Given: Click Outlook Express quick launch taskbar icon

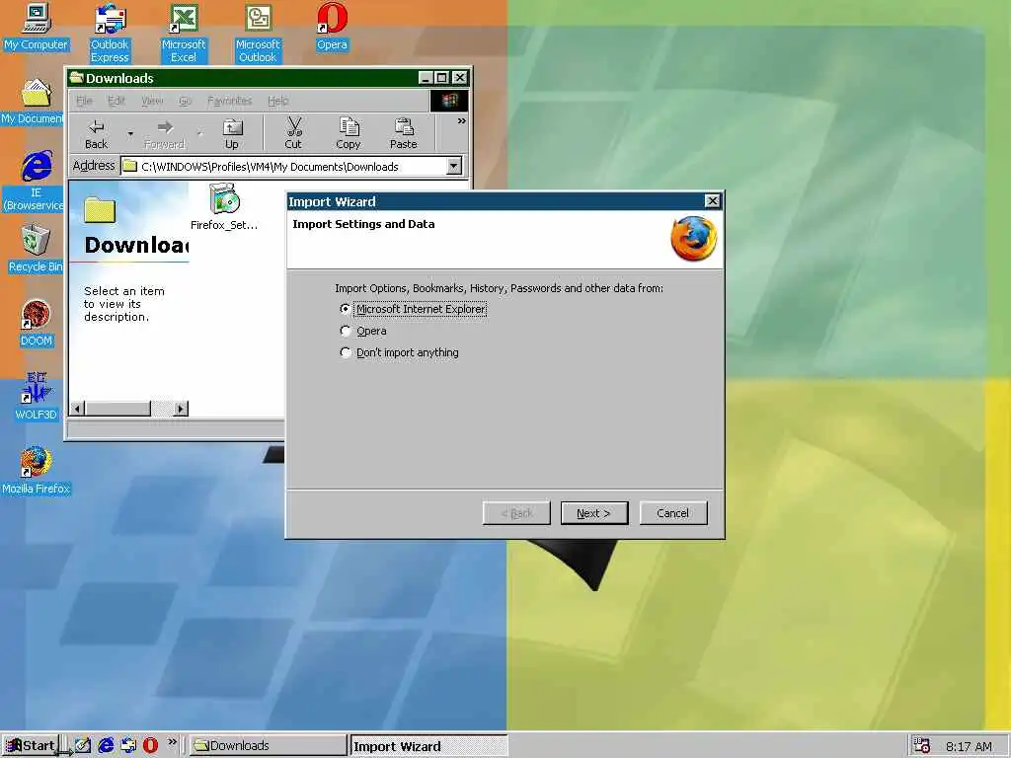Looking at the screenshot, I should [128, 745].
